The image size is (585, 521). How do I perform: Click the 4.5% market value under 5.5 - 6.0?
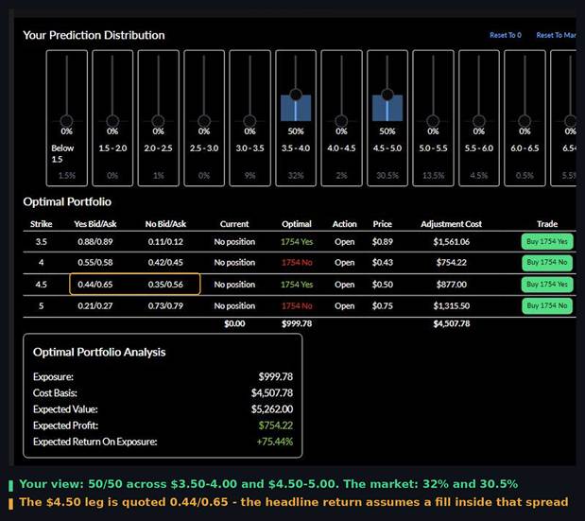479,176
